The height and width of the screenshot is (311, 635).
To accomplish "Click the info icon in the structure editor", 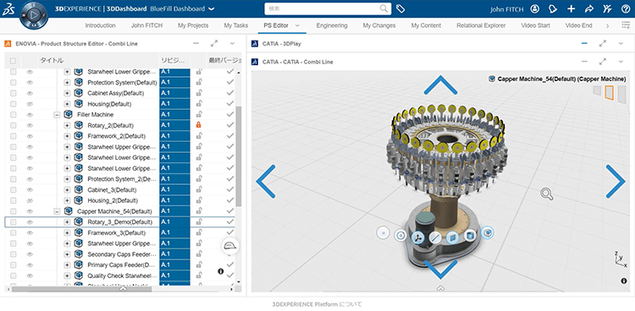I will (x=221, y=271).
